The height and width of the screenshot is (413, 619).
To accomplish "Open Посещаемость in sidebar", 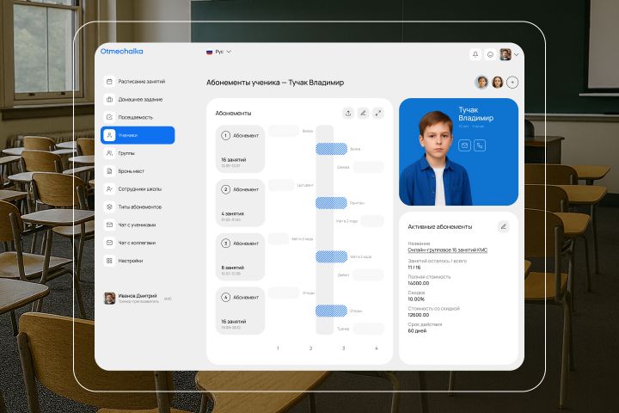I will tap(138, 117).
